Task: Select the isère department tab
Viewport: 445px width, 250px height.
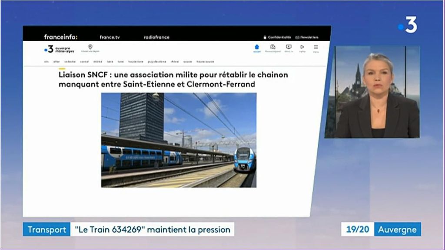Action: tap(110, 62)
